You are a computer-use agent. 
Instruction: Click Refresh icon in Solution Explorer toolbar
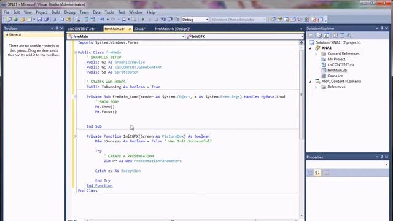pyautogui.click(x=327, y=36)
